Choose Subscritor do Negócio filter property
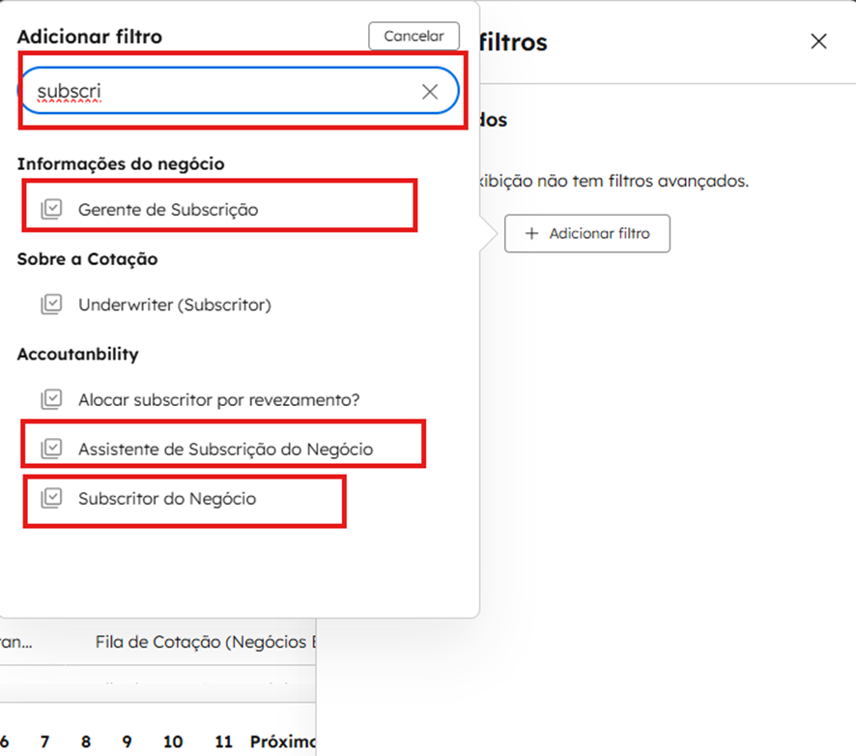Screen dimensions: 856x756 pyautogui.click(x=167, y=498)
